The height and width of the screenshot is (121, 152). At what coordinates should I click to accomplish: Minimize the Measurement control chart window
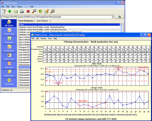[x=142, y=35]
